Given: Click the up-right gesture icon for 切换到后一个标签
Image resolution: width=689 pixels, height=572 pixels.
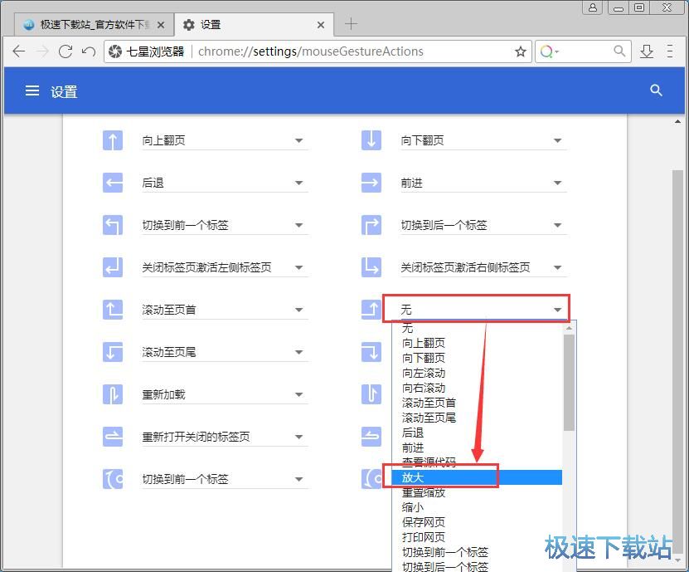Looking at the screenshot, I should (371, 225).
